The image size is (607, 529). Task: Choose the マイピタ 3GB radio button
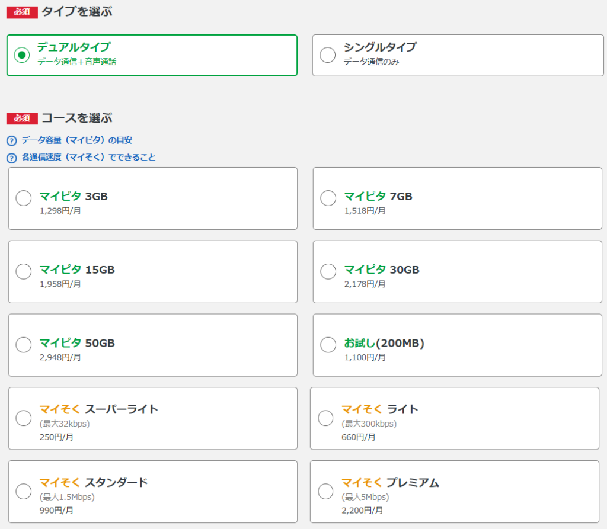(x=24, y=198)
